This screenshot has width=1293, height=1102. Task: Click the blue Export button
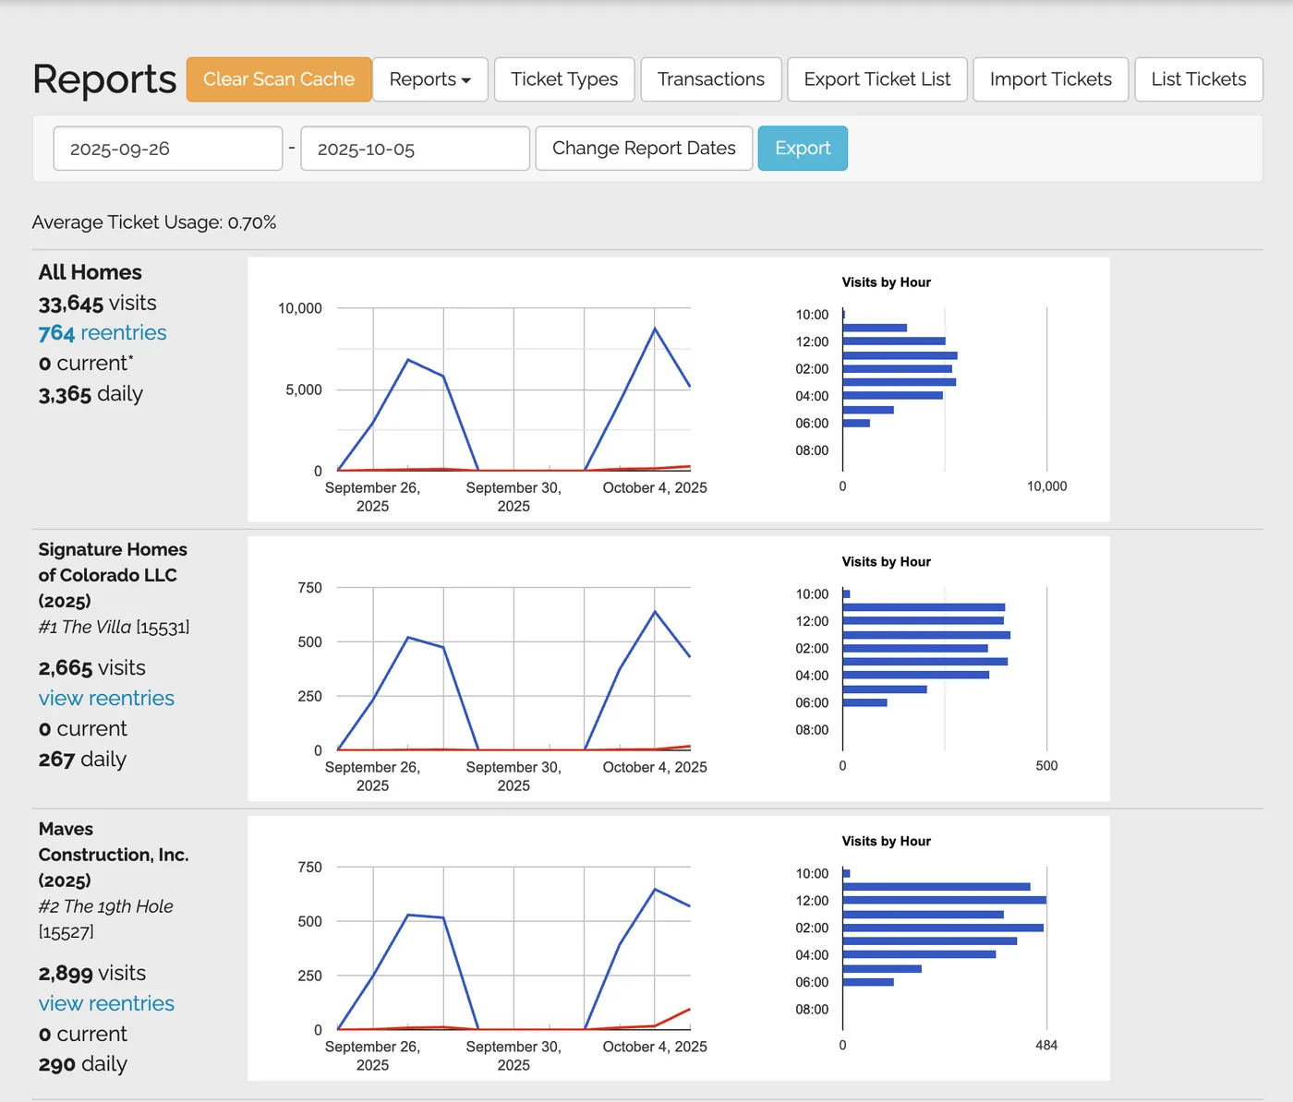coord(803,149)
